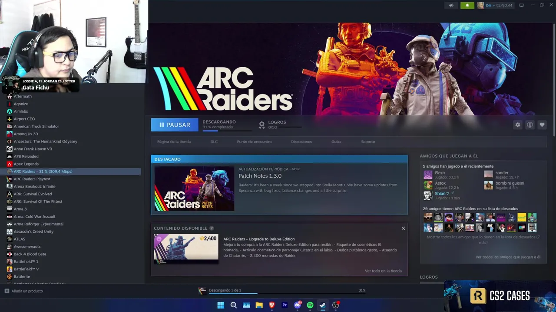Open the DLC tab
This screenshot has width=556, height=312.
[214, 142]
